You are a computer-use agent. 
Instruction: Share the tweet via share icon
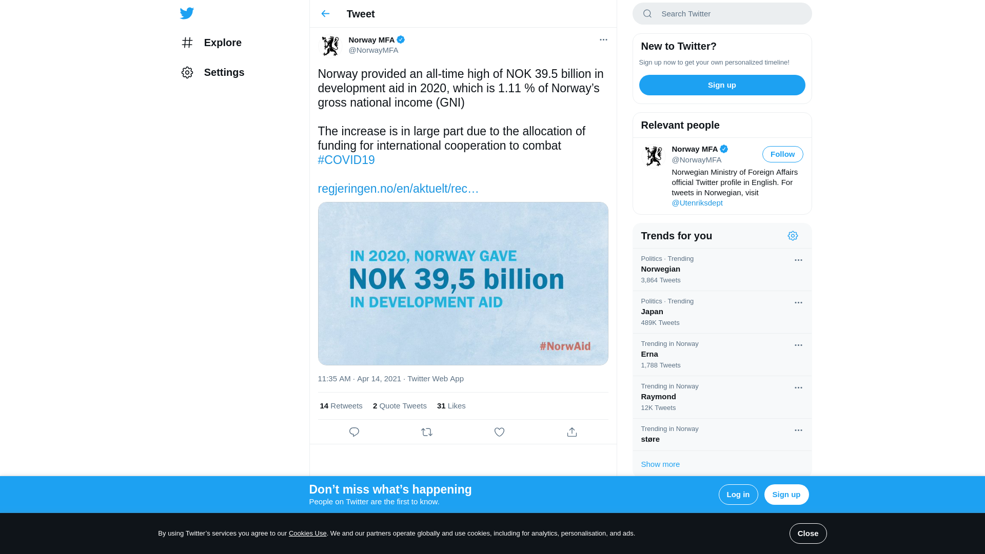point(572,432)
